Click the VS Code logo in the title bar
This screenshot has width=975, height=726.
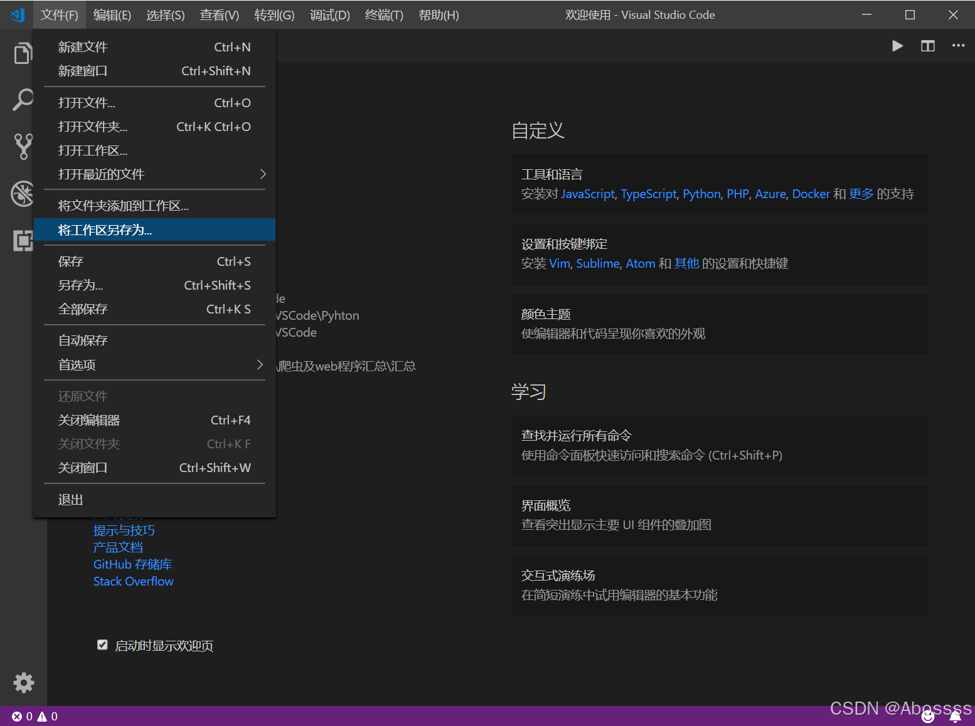click(x=18, y=14)
